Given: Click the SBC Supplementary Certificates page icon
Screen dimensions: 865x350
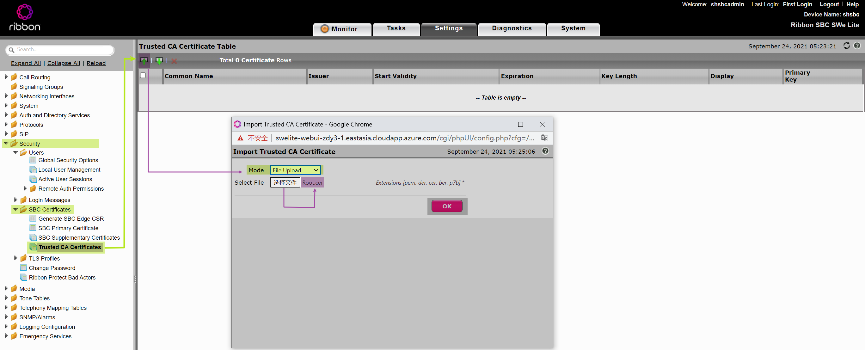Looking at the screenshot, I should (33, 237).
